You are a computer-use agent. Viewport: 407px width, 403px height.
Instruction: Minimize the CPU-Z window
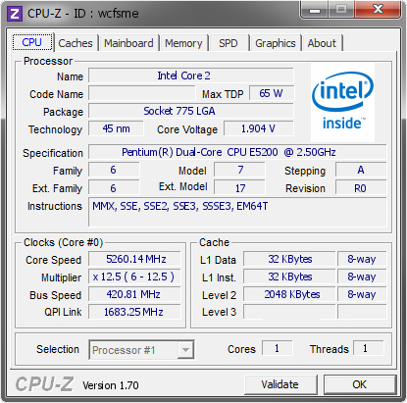[x=315, y=10]
